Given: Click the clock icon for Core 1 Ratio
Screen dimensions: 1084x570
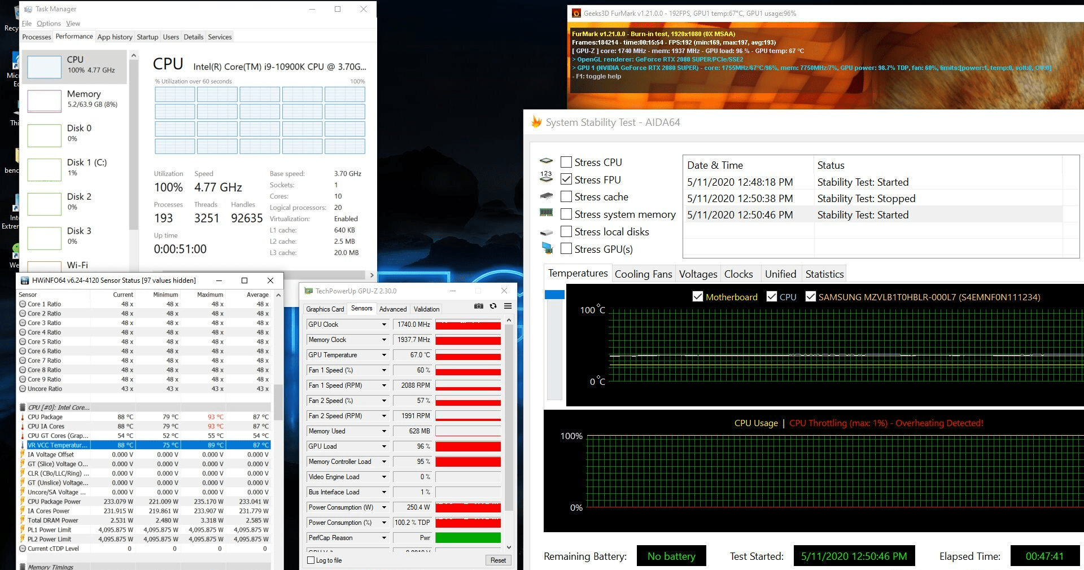Looking at the screenshot, I should click(23, 304).
